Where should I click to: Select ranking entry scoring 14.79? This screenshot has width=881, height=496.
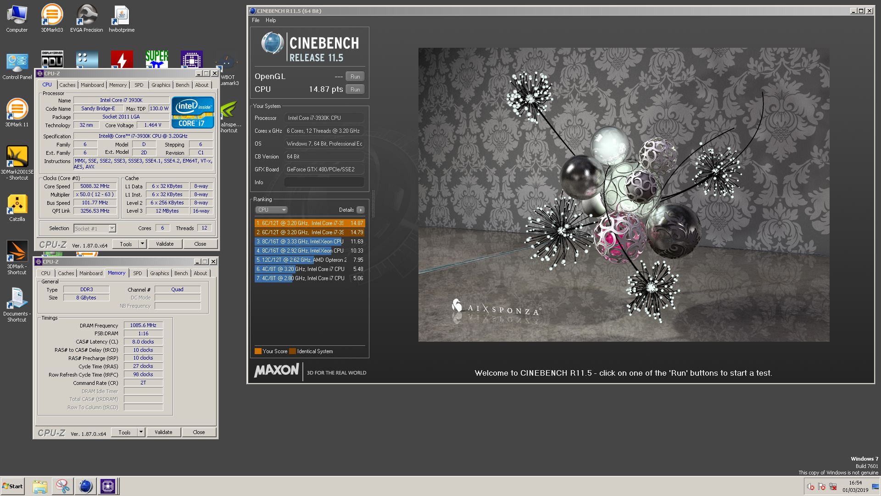tap(310, 232)
